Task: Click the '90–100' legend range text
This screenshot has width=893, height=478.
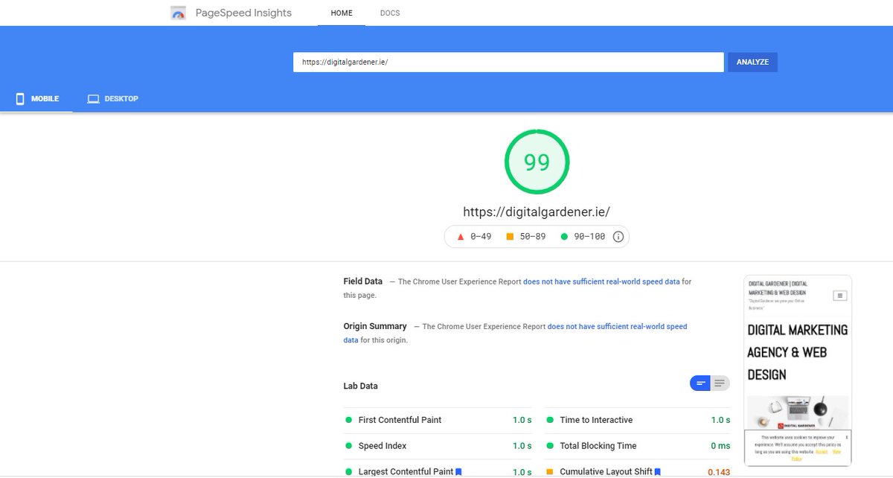Action: pos(589,237)
